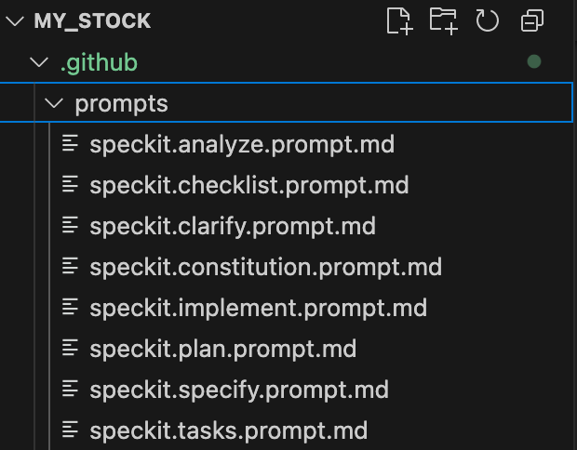Click the New File icon
The height and width of the screenshot is (450, 577).
pos(398,20)
